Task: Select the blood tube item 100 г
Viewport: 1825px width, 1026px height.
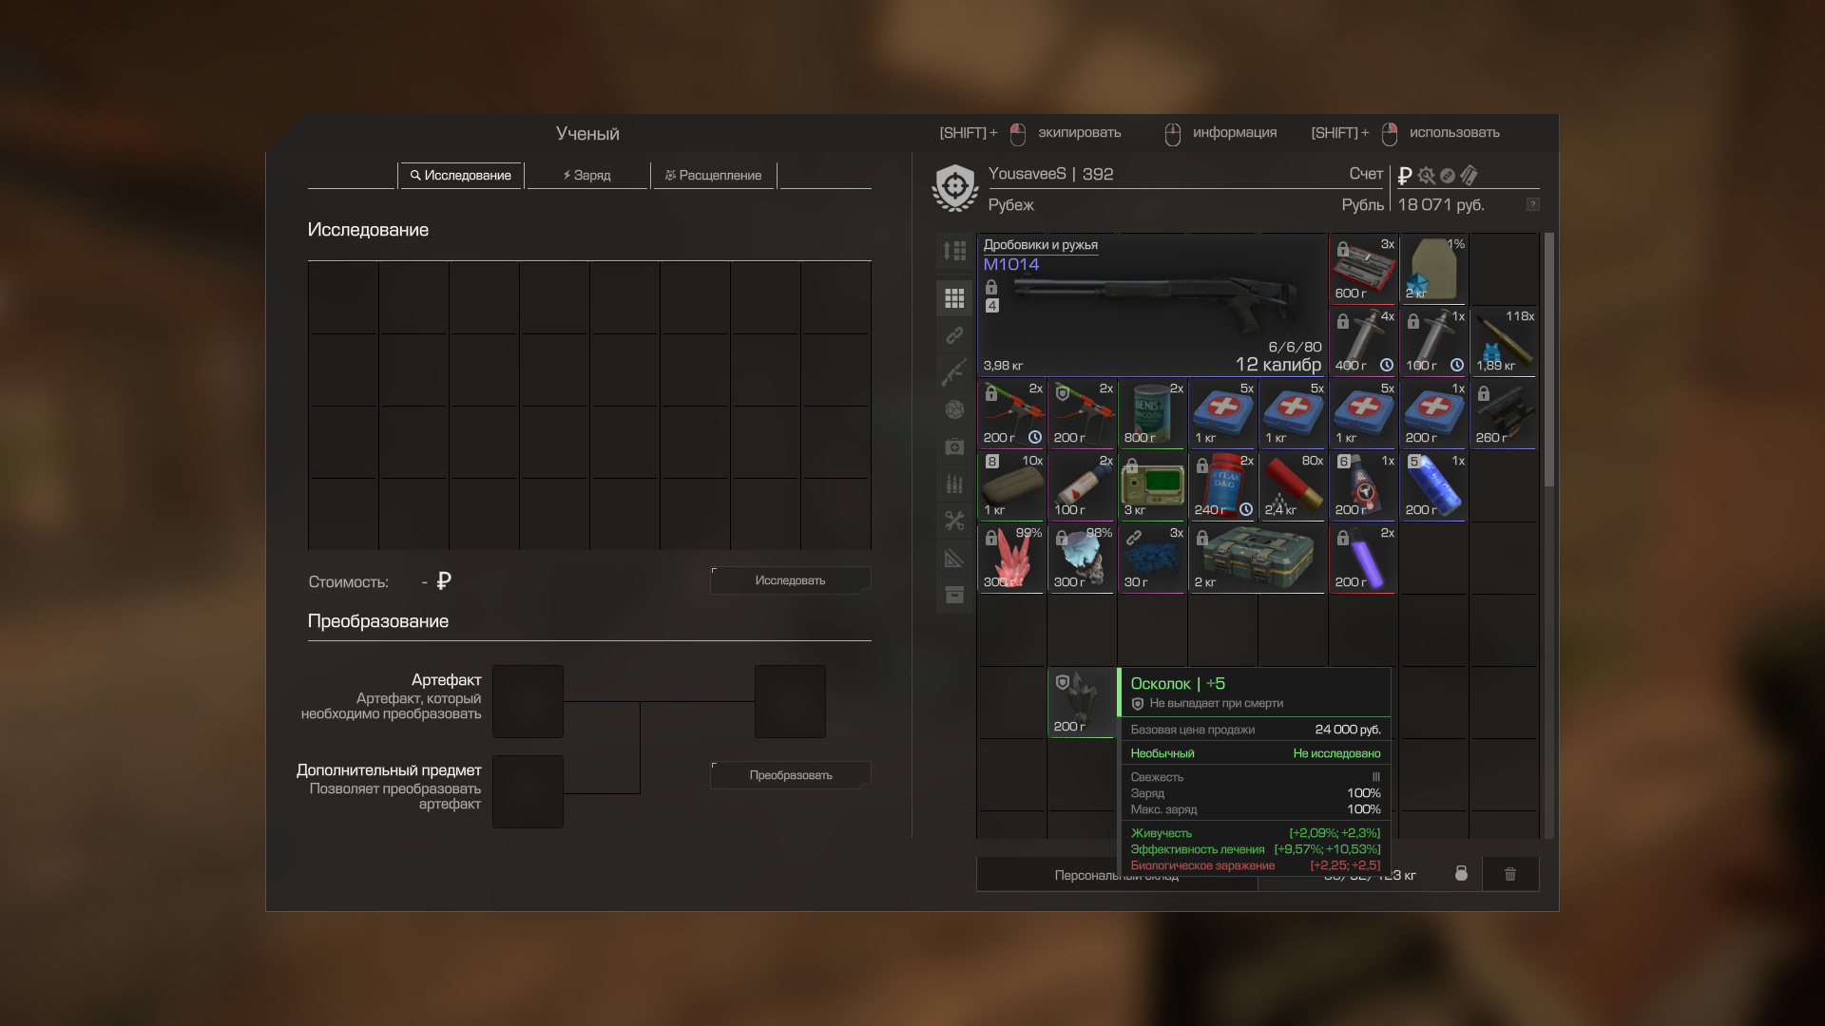Action: click(1082, 485)
